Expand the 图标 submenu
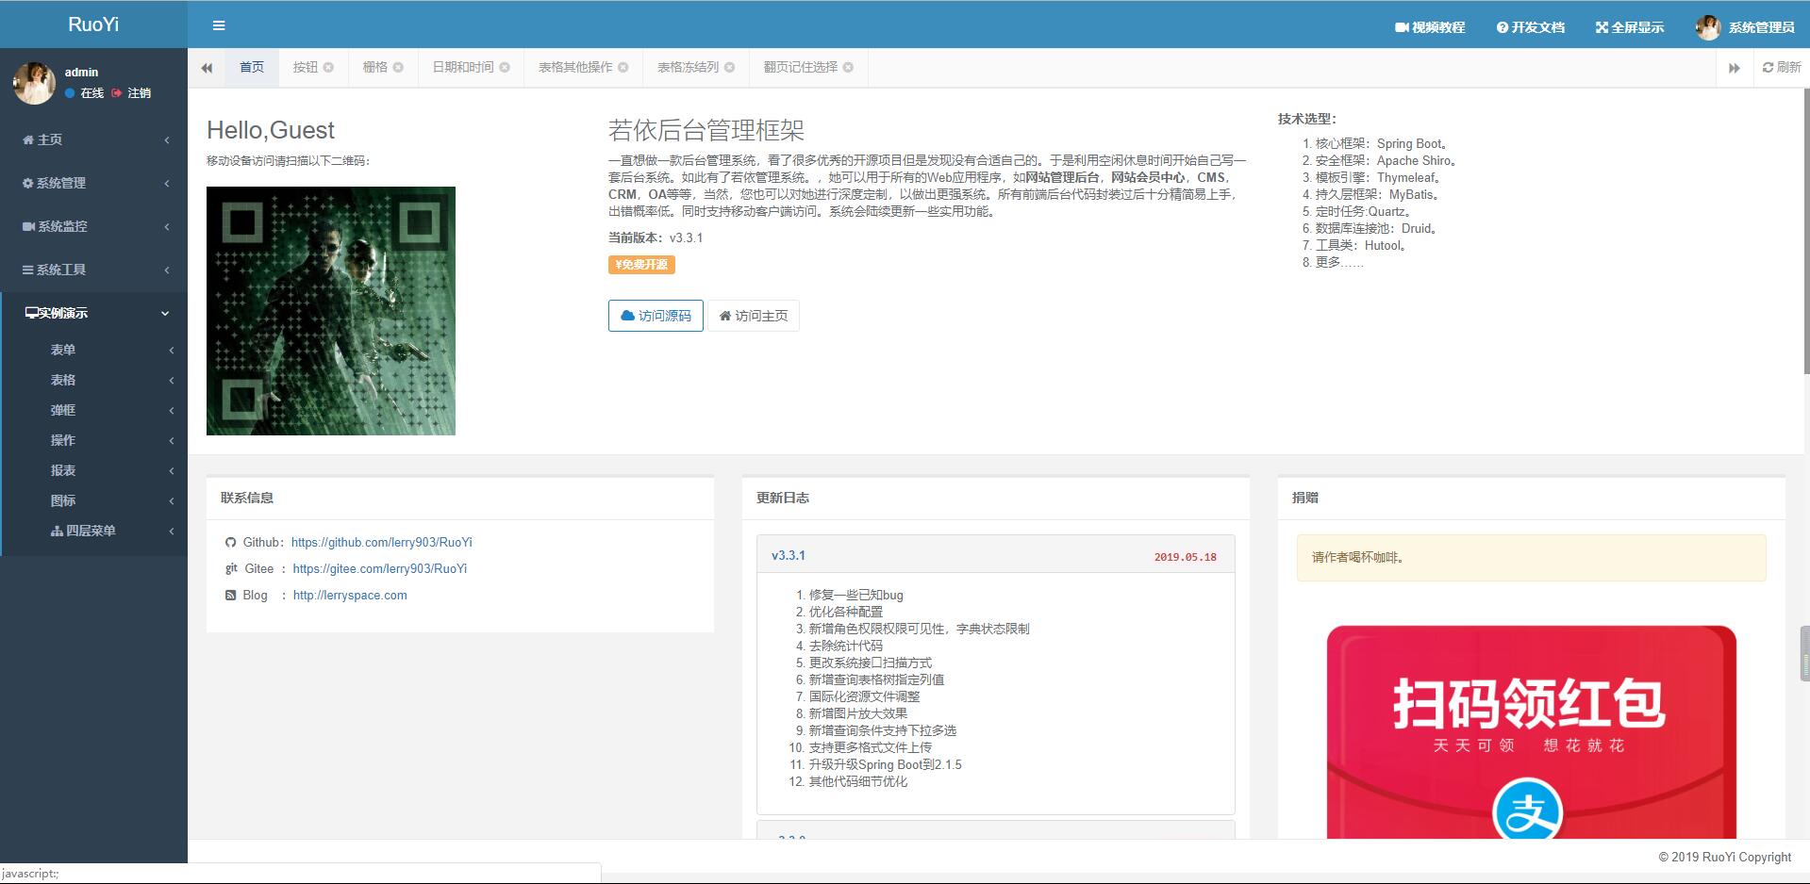The height and width of the screenshot is (884, 1810). point(93,500)
